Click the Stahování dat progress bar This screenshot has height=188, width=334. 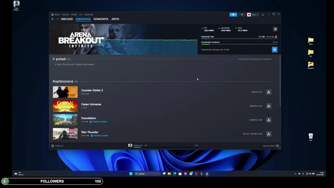239,39
